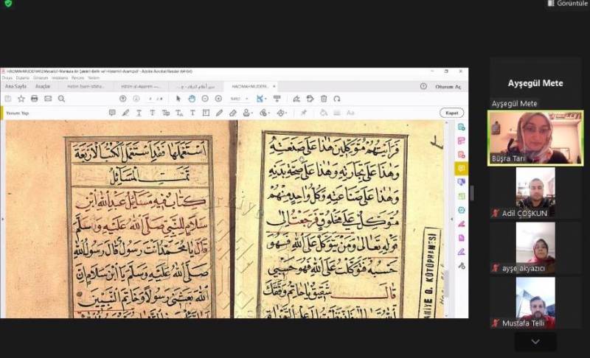Click the email envelope icon
Screen dimensions: 590x358
click(x=48, y=99)
